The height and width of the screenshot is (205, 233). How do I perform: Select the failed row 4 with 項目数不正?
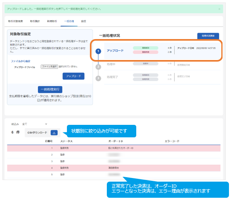click(x=114, y=168)
